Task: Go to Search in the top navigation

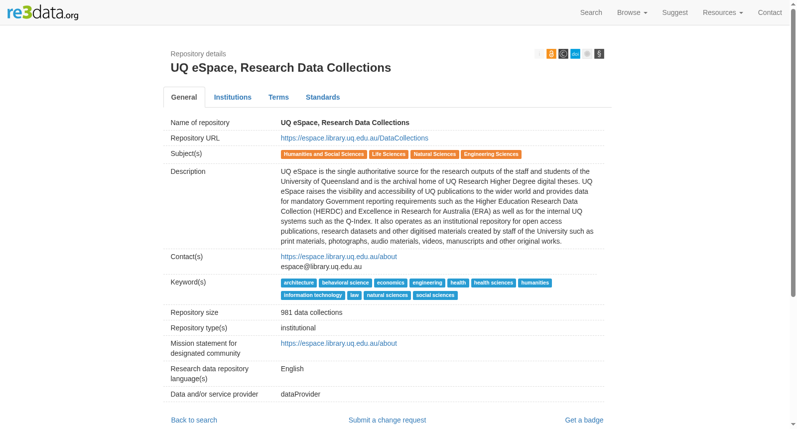Action: pos(591,12)
